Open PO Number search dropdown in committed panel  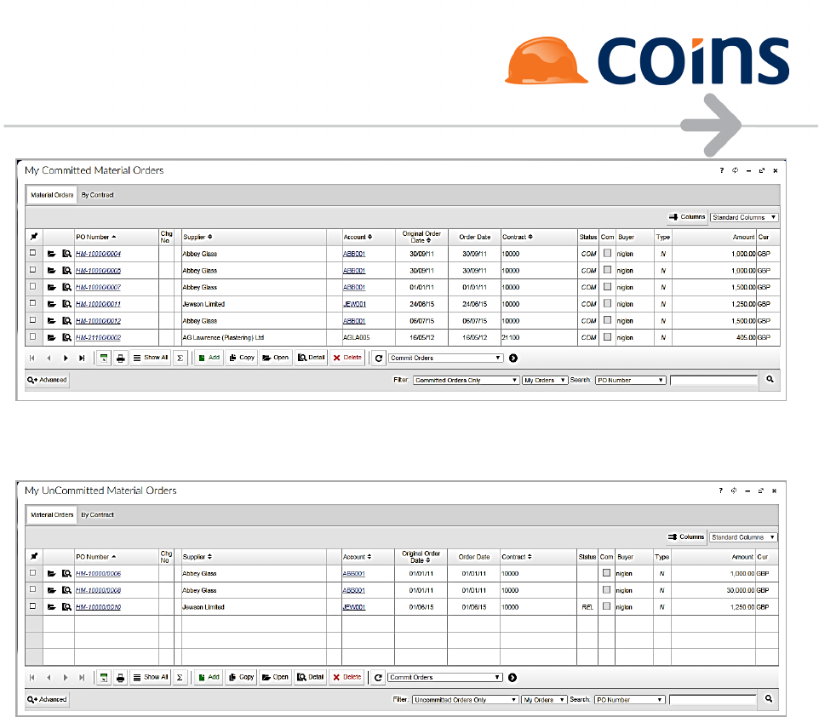click(631, 381)
